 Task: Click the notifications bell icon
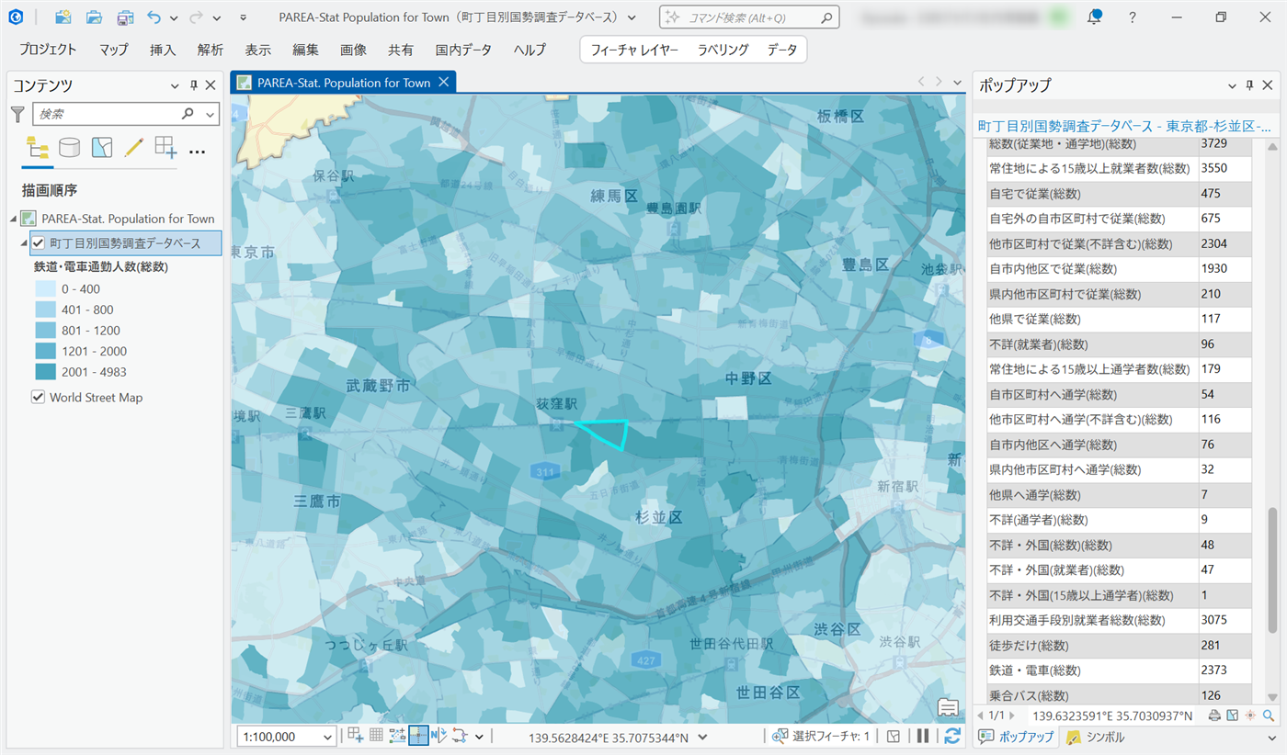[1094, 17]
